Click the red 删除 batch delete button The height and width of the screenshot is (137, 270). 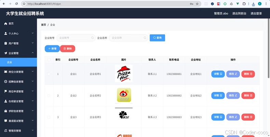pyautogui.click(x=68, y=49)
